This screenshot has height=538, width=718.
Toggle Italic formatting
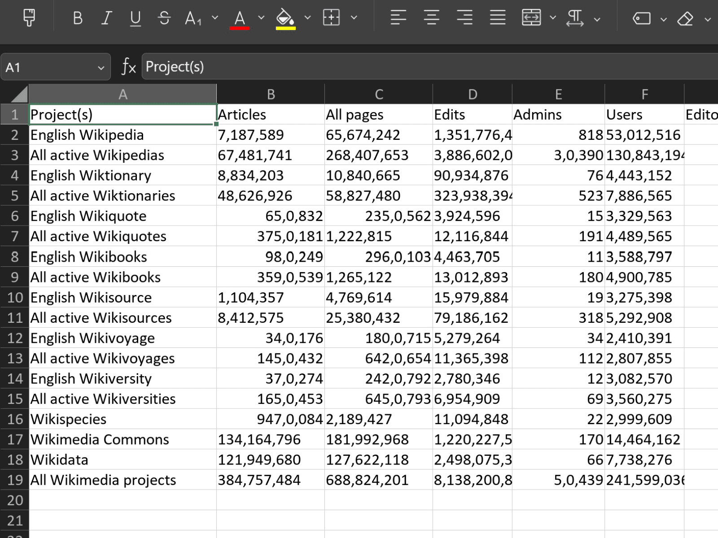click(x=106, y=18)
